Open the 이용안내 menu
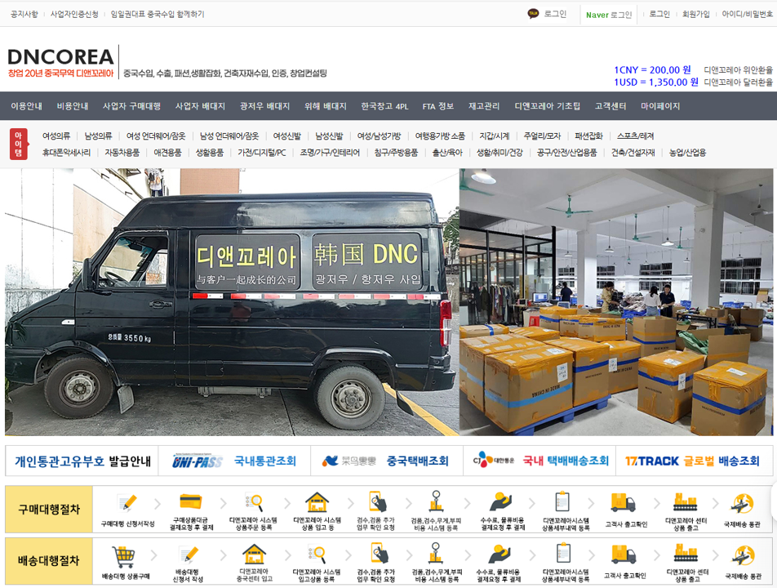777x588 pixels. [x=27, y=106]
